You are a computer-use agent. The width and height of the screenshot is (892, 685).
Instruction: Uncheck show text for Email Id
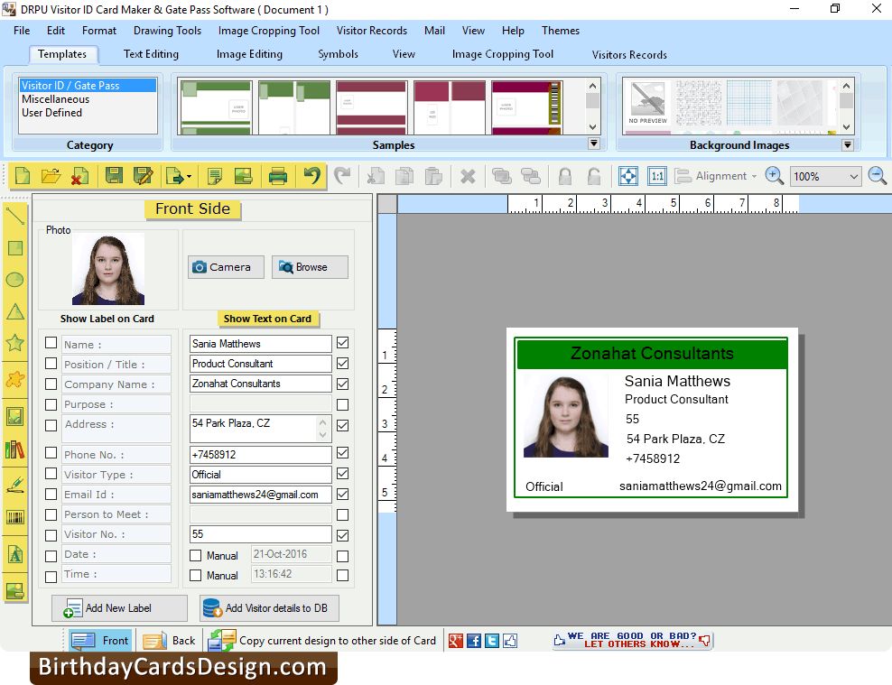342,495
